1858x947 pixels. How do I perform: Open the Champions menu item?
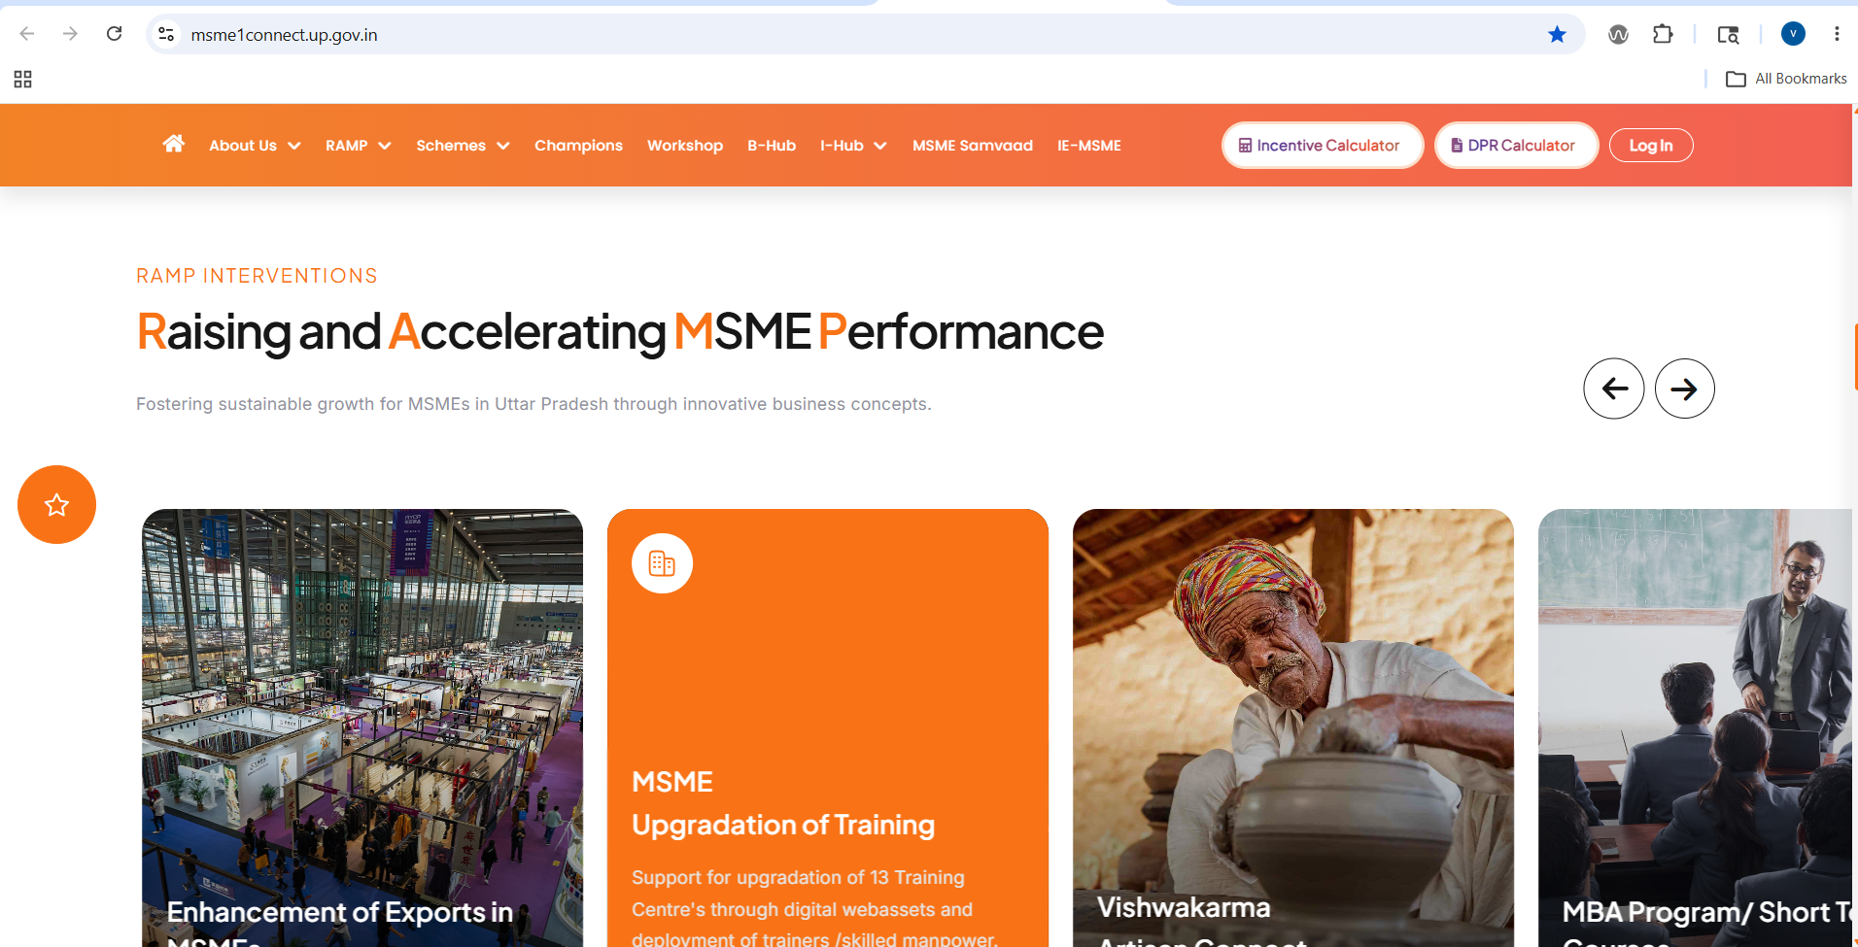coord(578,146)
